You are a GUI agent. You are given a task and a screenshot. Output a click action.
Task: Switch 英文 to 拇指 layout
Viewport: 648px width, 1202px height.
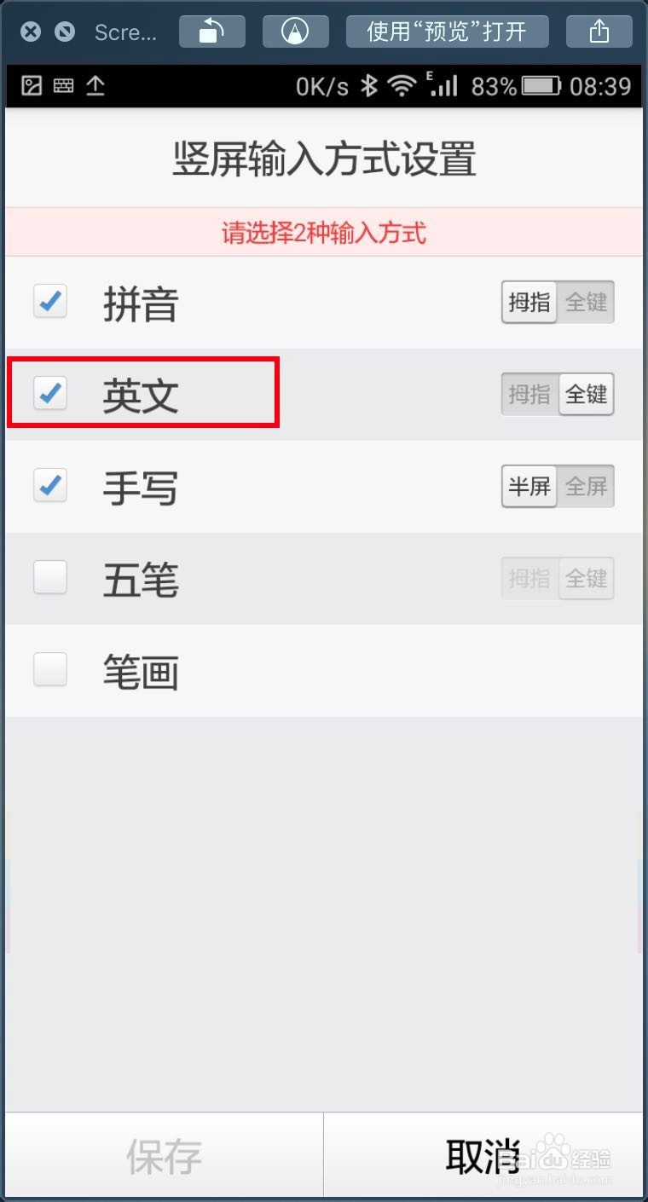(x=529, y=394)
